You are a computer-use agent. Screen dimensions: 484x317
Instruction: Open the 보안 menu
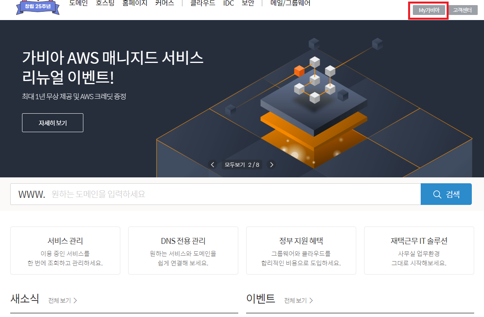248,3
